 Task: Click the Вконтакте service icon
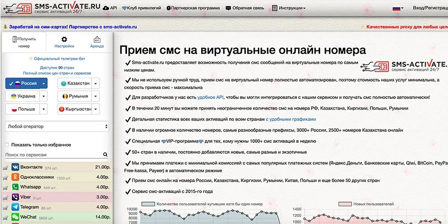pyautogui.click(x=15, y=167)
